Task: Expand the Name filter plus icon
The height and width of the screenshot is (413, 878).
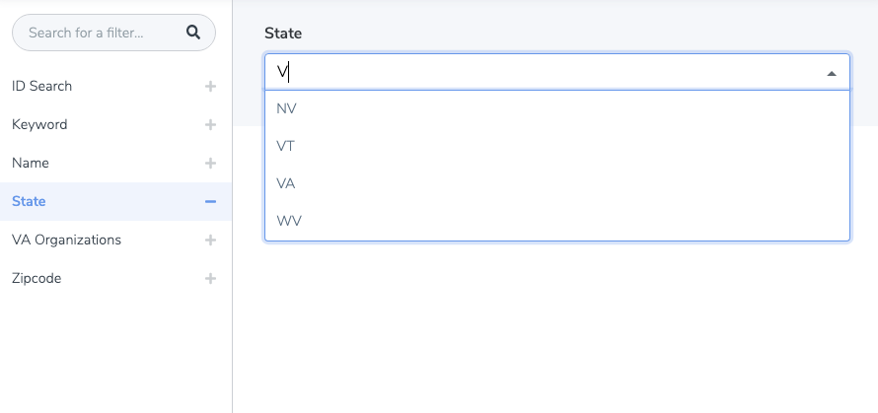Action: pos(210,164)
